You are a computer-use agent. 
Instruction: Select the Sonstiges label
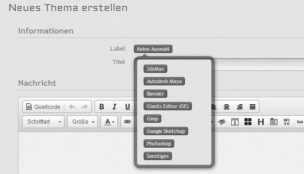click(158, 156)
